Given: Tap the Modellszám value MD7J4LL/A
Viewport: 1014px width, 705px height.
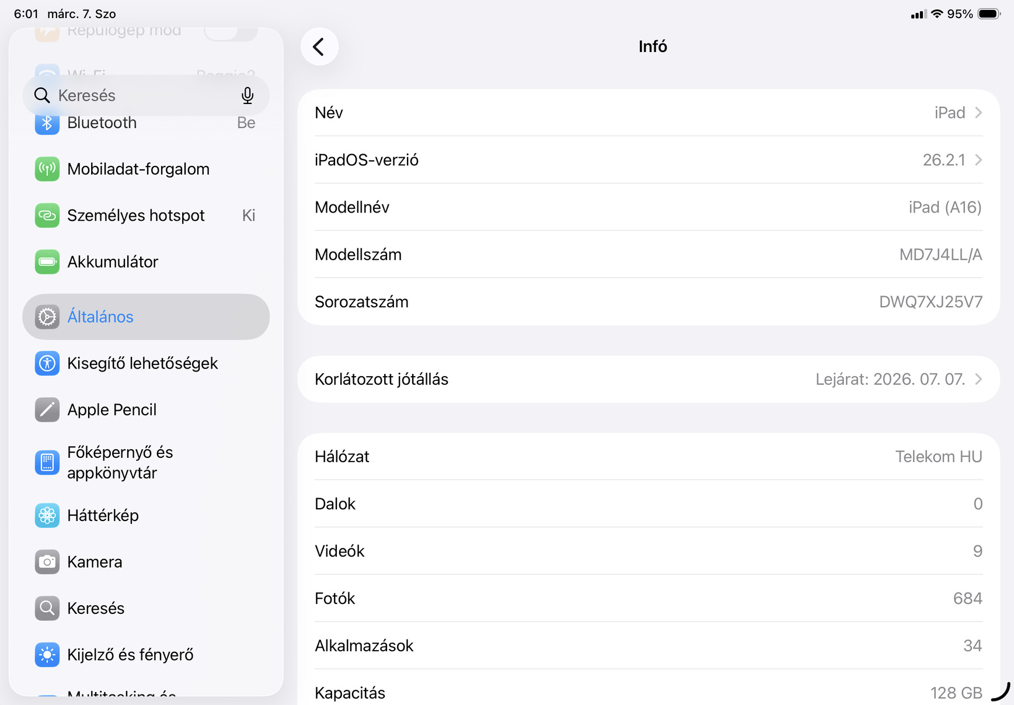Looking at the screenshot, I should 940,255.
